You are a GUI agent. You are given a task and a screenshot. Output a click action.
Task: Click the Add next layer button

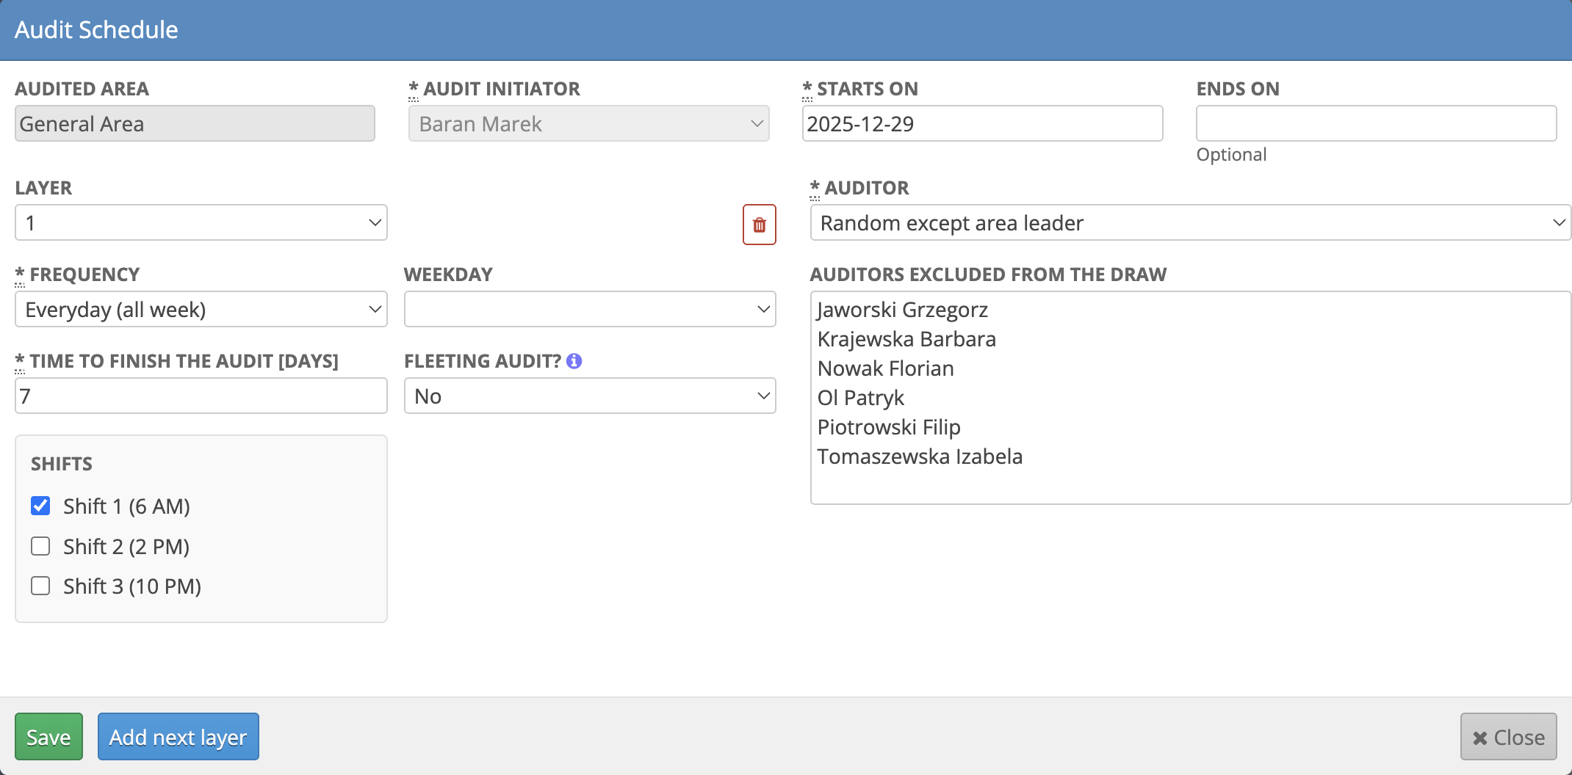pos(178,736)
